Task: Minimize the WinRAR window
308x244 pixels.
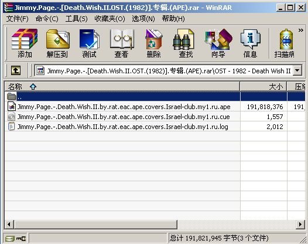Action: [x=280, y=8]
